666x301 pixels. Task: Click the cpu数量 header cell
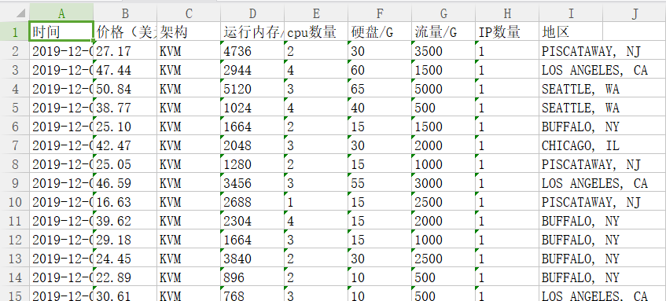coord(316,32)
